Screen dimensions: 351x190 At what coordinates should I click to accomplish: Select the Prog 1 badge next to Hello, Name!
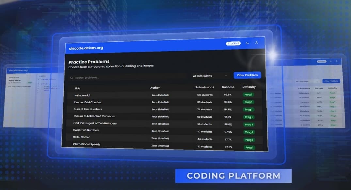click(x=249, y=140)
